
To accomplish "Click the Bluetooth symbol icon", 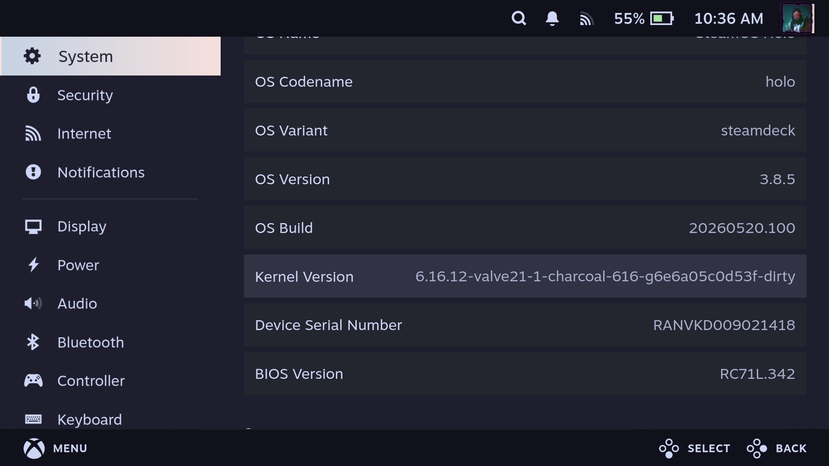I will coord(33,342).
